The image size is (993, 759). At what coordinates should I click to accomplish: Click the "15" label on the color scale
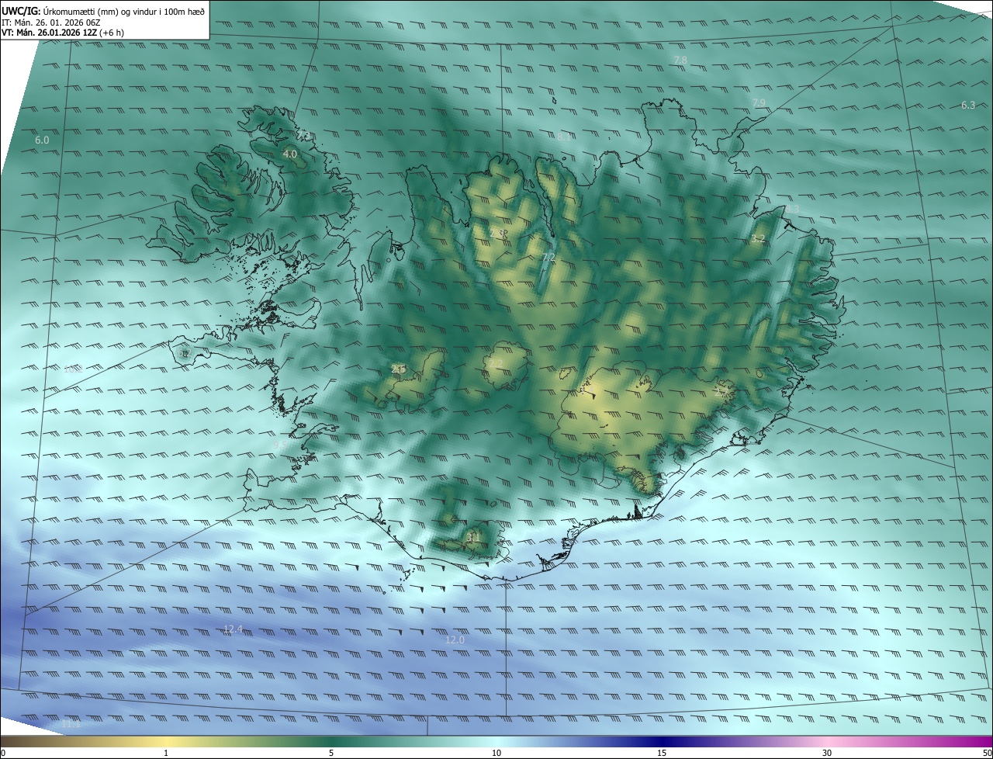[662, 753]
